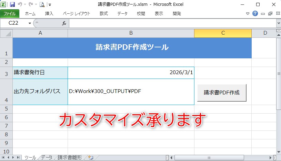Select column A header
The width and height of the screenshot is (281, 161).
coord(40,33)
